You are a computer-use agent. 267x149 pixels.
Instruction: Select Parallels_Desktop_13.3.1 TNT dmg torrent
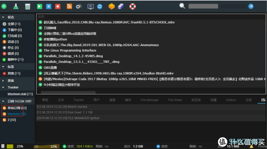[x=81, y=62]
